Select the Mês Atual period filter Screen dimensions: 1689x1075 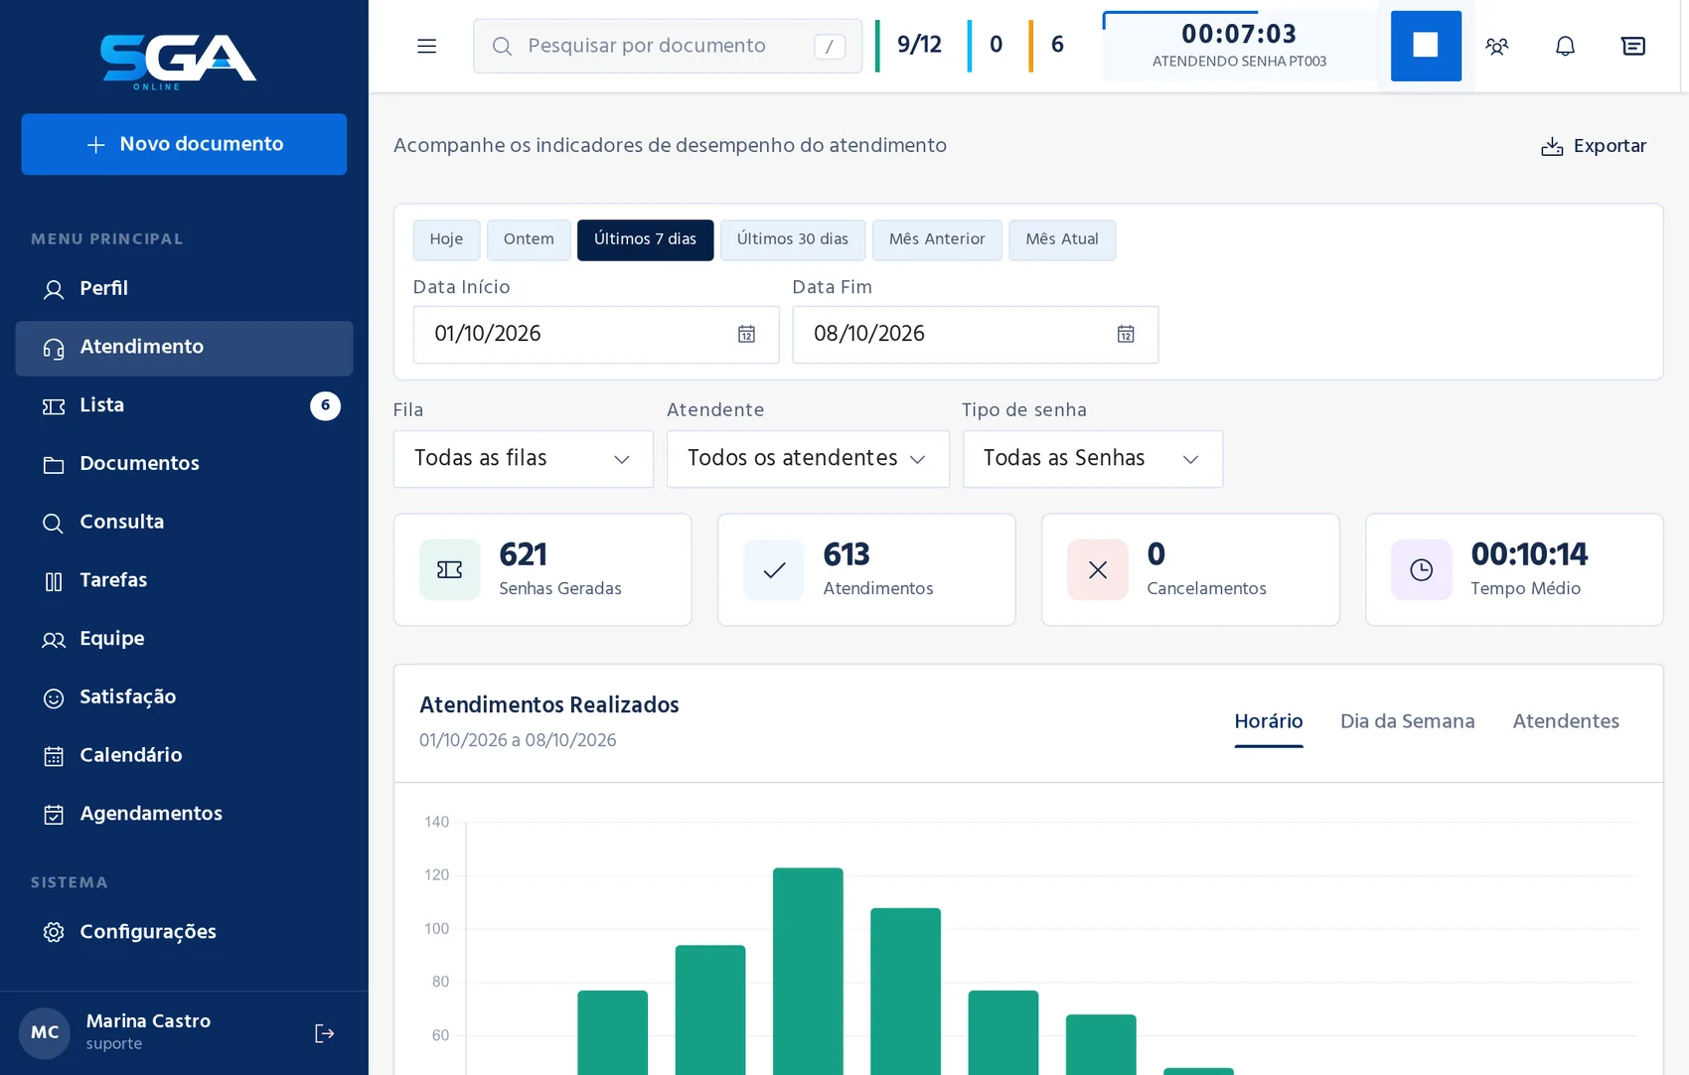(1062, 239)
